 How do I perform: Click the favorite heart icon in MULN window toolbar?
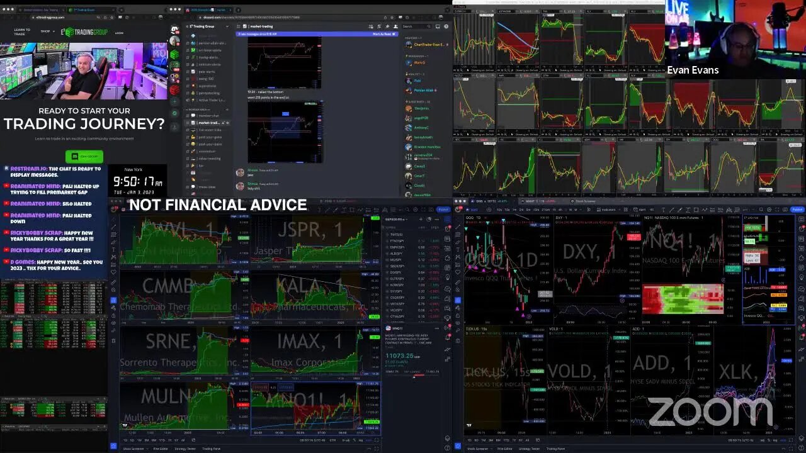pyautogui.click(x=113, y=272)
